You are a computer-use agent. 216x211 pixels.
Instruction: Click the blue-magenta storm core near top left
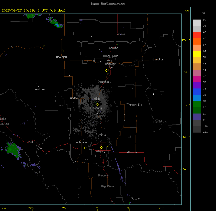click(x=58, y=25)
